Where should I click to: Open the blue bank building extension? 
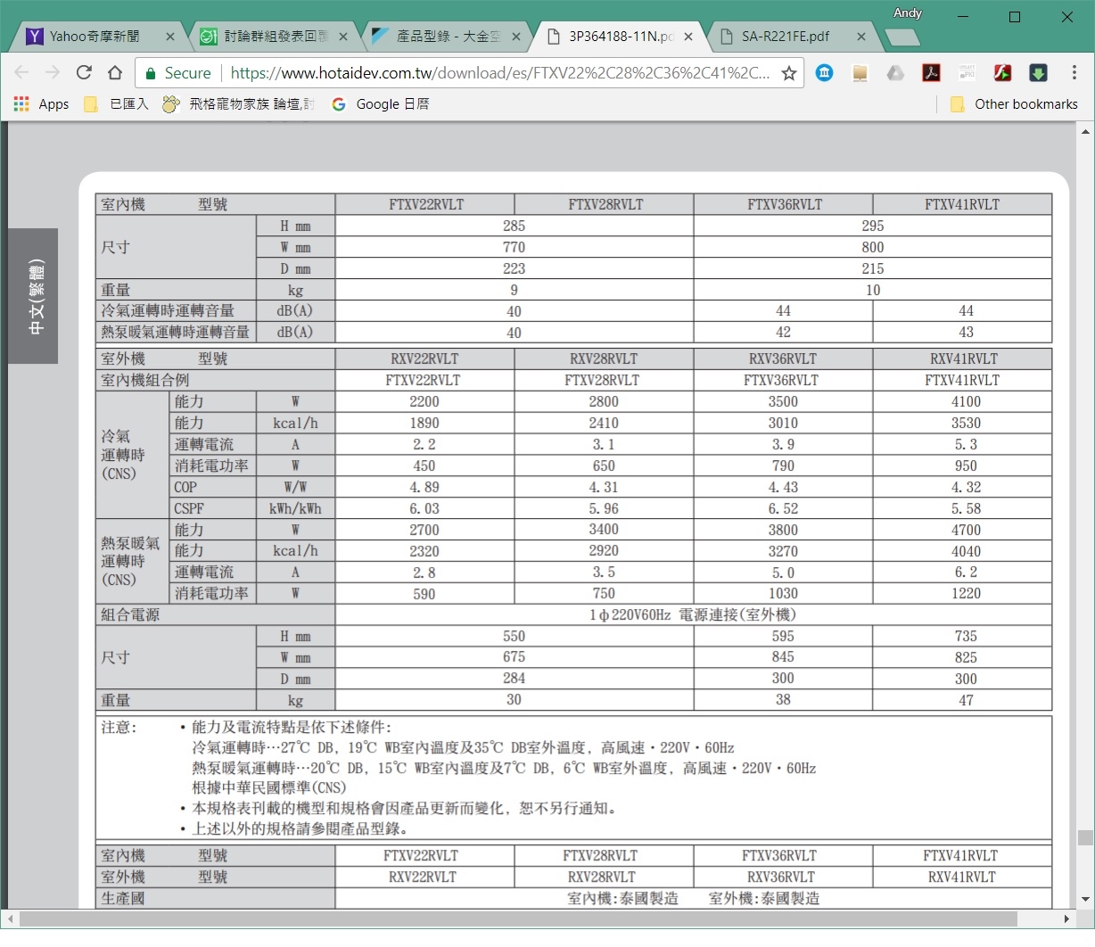(x=825, y=73)
